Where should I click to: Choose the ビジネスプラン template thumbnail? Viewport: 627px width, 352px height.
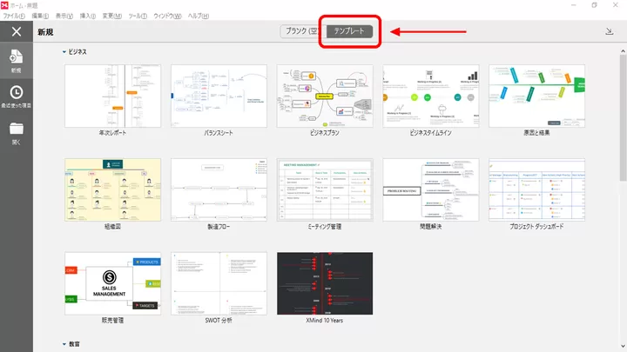point(324,96)
